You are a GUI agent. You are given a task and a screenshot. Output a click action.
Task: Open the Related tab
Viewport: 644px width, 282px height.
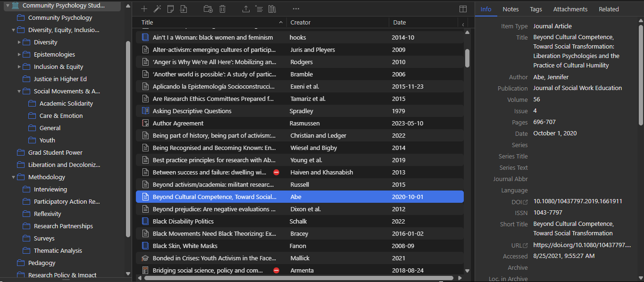pyautogui.click(x=609, y=9)
